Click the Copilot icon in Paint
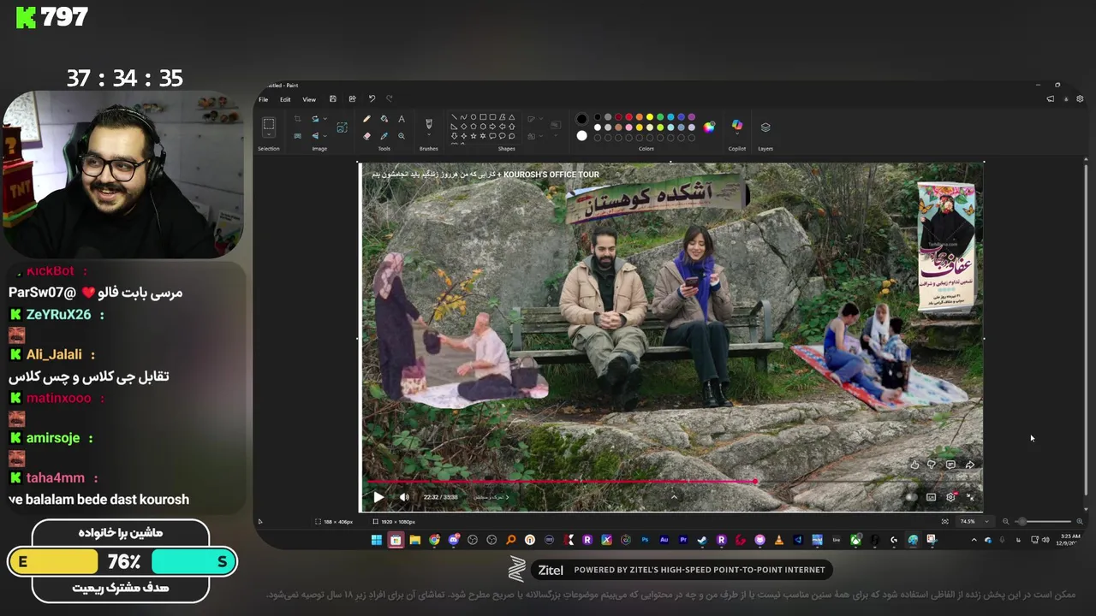Image resolution: width=1096 pixels, height=616 pixels. [x=737, y=125]
